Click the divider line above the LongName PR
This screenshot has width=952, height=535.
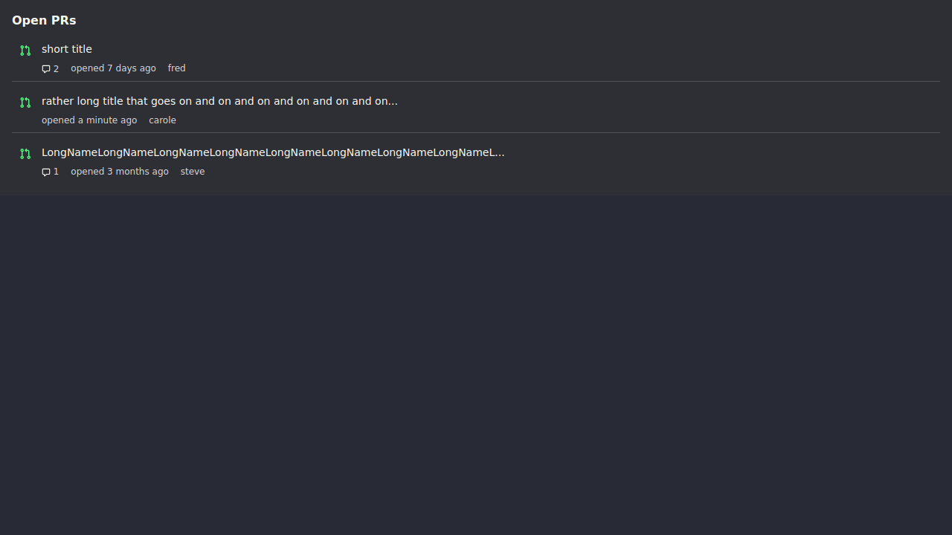coord(476,132)
